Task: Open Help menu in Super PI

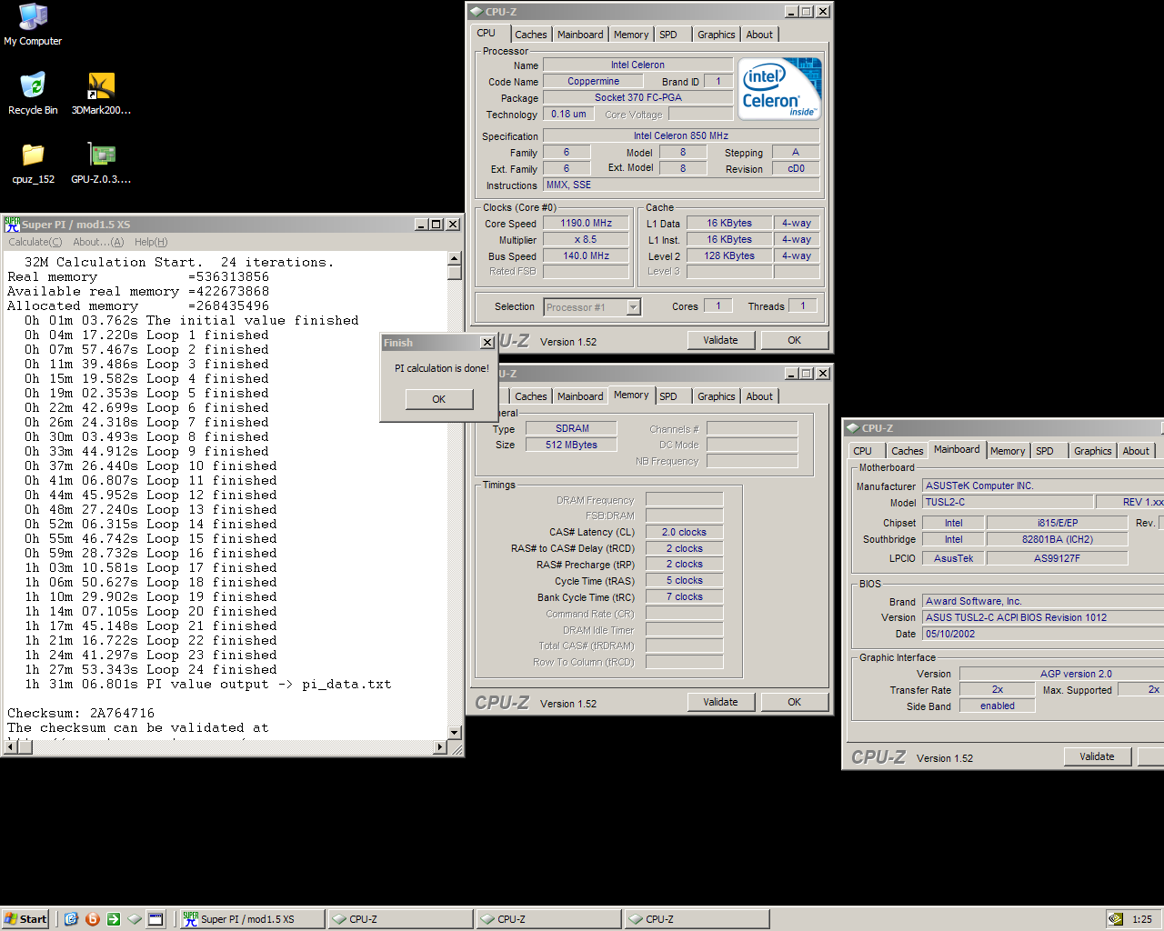Action: tap(151, 242)
